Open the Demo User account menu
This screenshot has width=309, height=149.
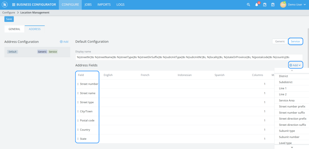coord(297,5)
